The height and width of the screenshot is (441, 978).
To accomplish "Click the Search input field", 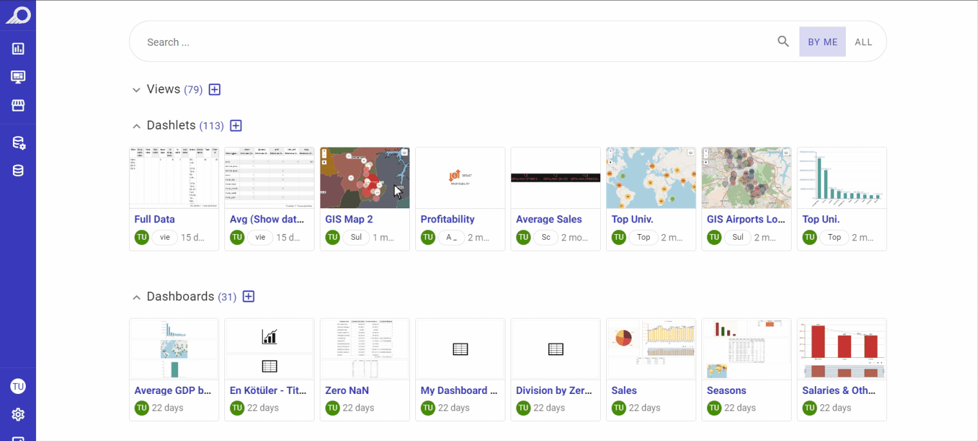I will click(x=458, y=42).
